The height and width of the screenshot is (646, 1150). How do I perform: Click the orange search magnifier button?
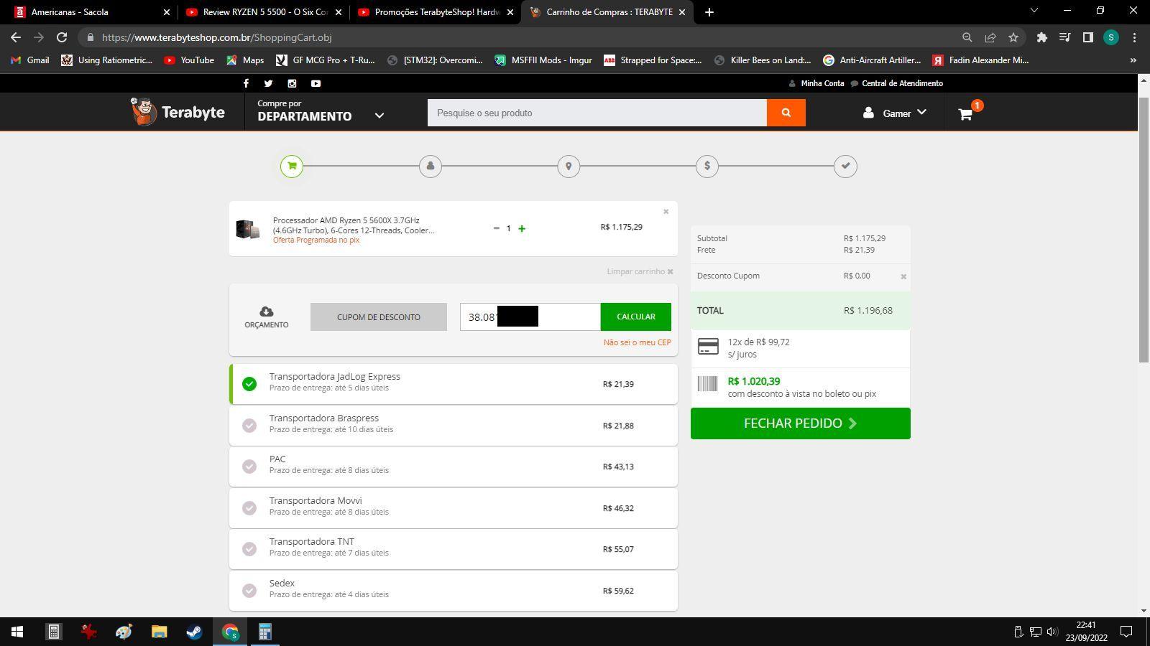coord(786,113)
